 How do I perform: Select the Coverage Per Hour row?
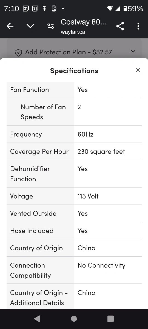point(74,152)
